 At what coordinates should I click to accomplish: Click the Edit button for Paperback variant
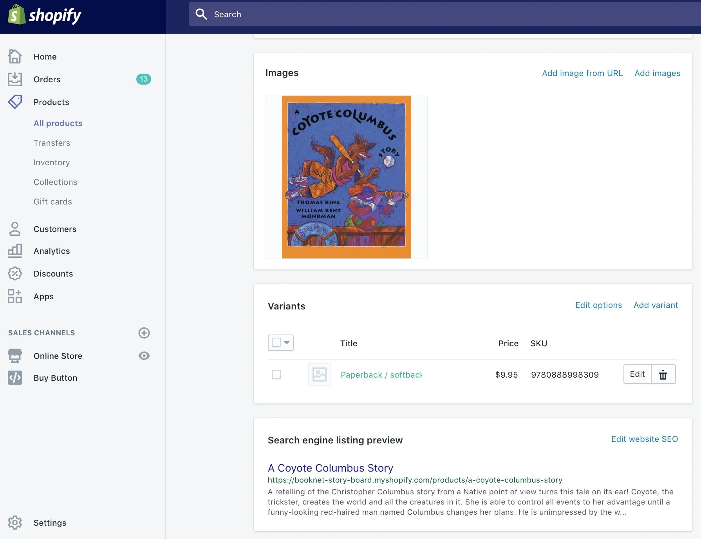(x=637, y=374)
